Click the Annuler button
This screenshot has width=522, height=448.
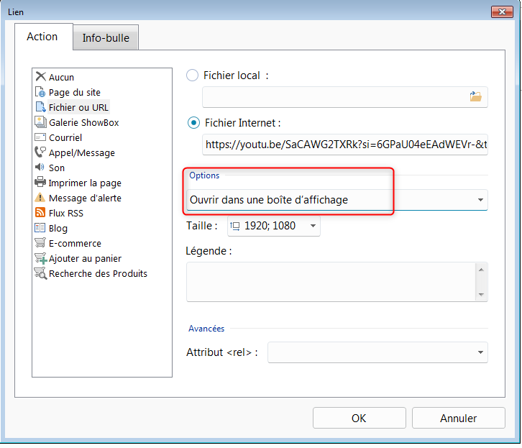click(x=459, y=418)
